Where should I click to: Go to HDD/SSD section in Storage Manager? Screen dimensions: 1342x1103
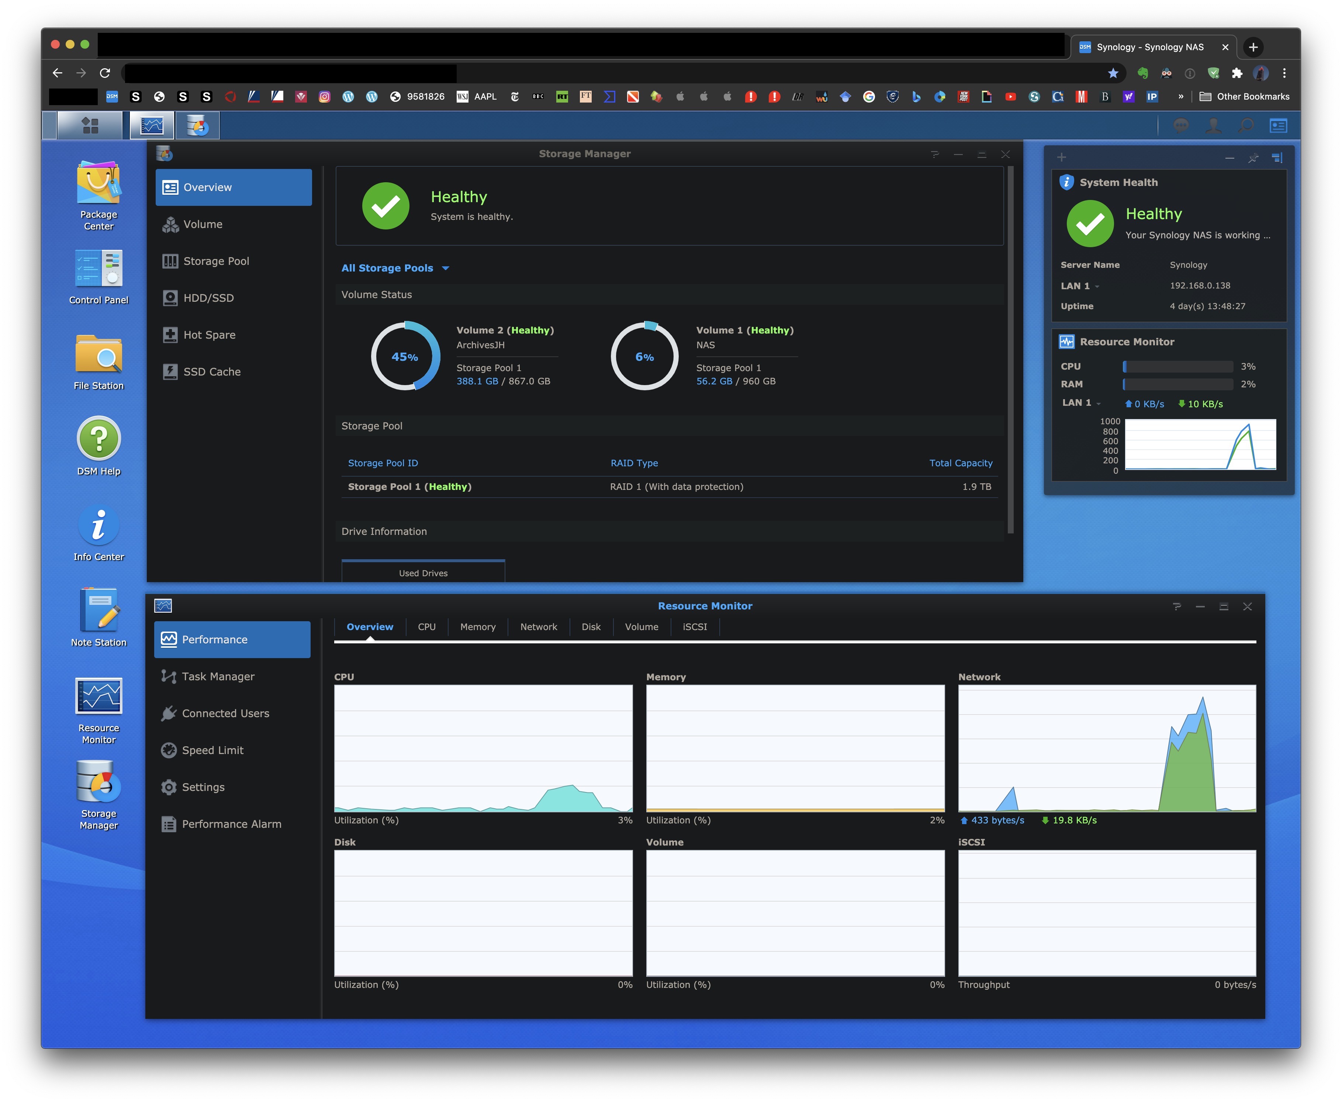pos(208,298)
